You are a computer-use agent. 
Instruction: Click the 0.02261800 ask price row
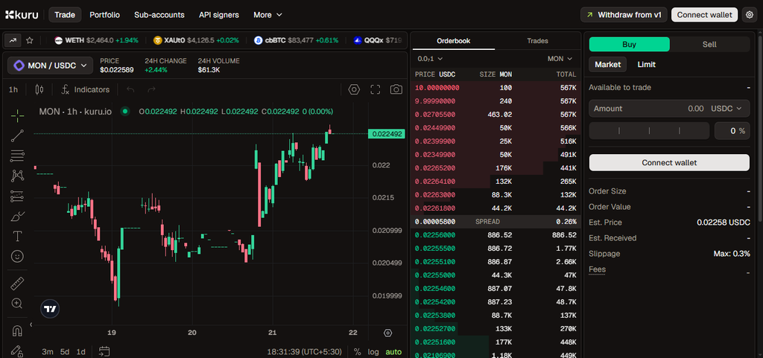[x=496, y=208]
